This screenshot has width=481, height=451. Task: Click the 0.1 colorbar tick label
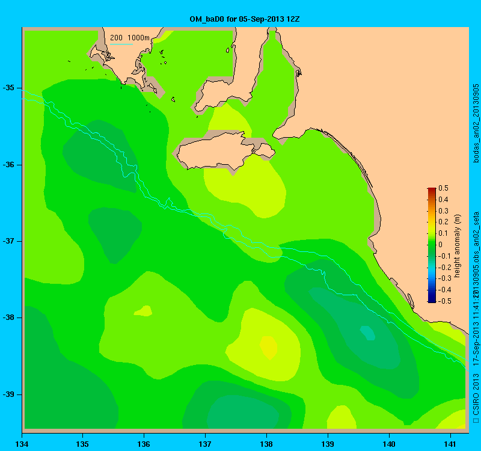point(443,233)
